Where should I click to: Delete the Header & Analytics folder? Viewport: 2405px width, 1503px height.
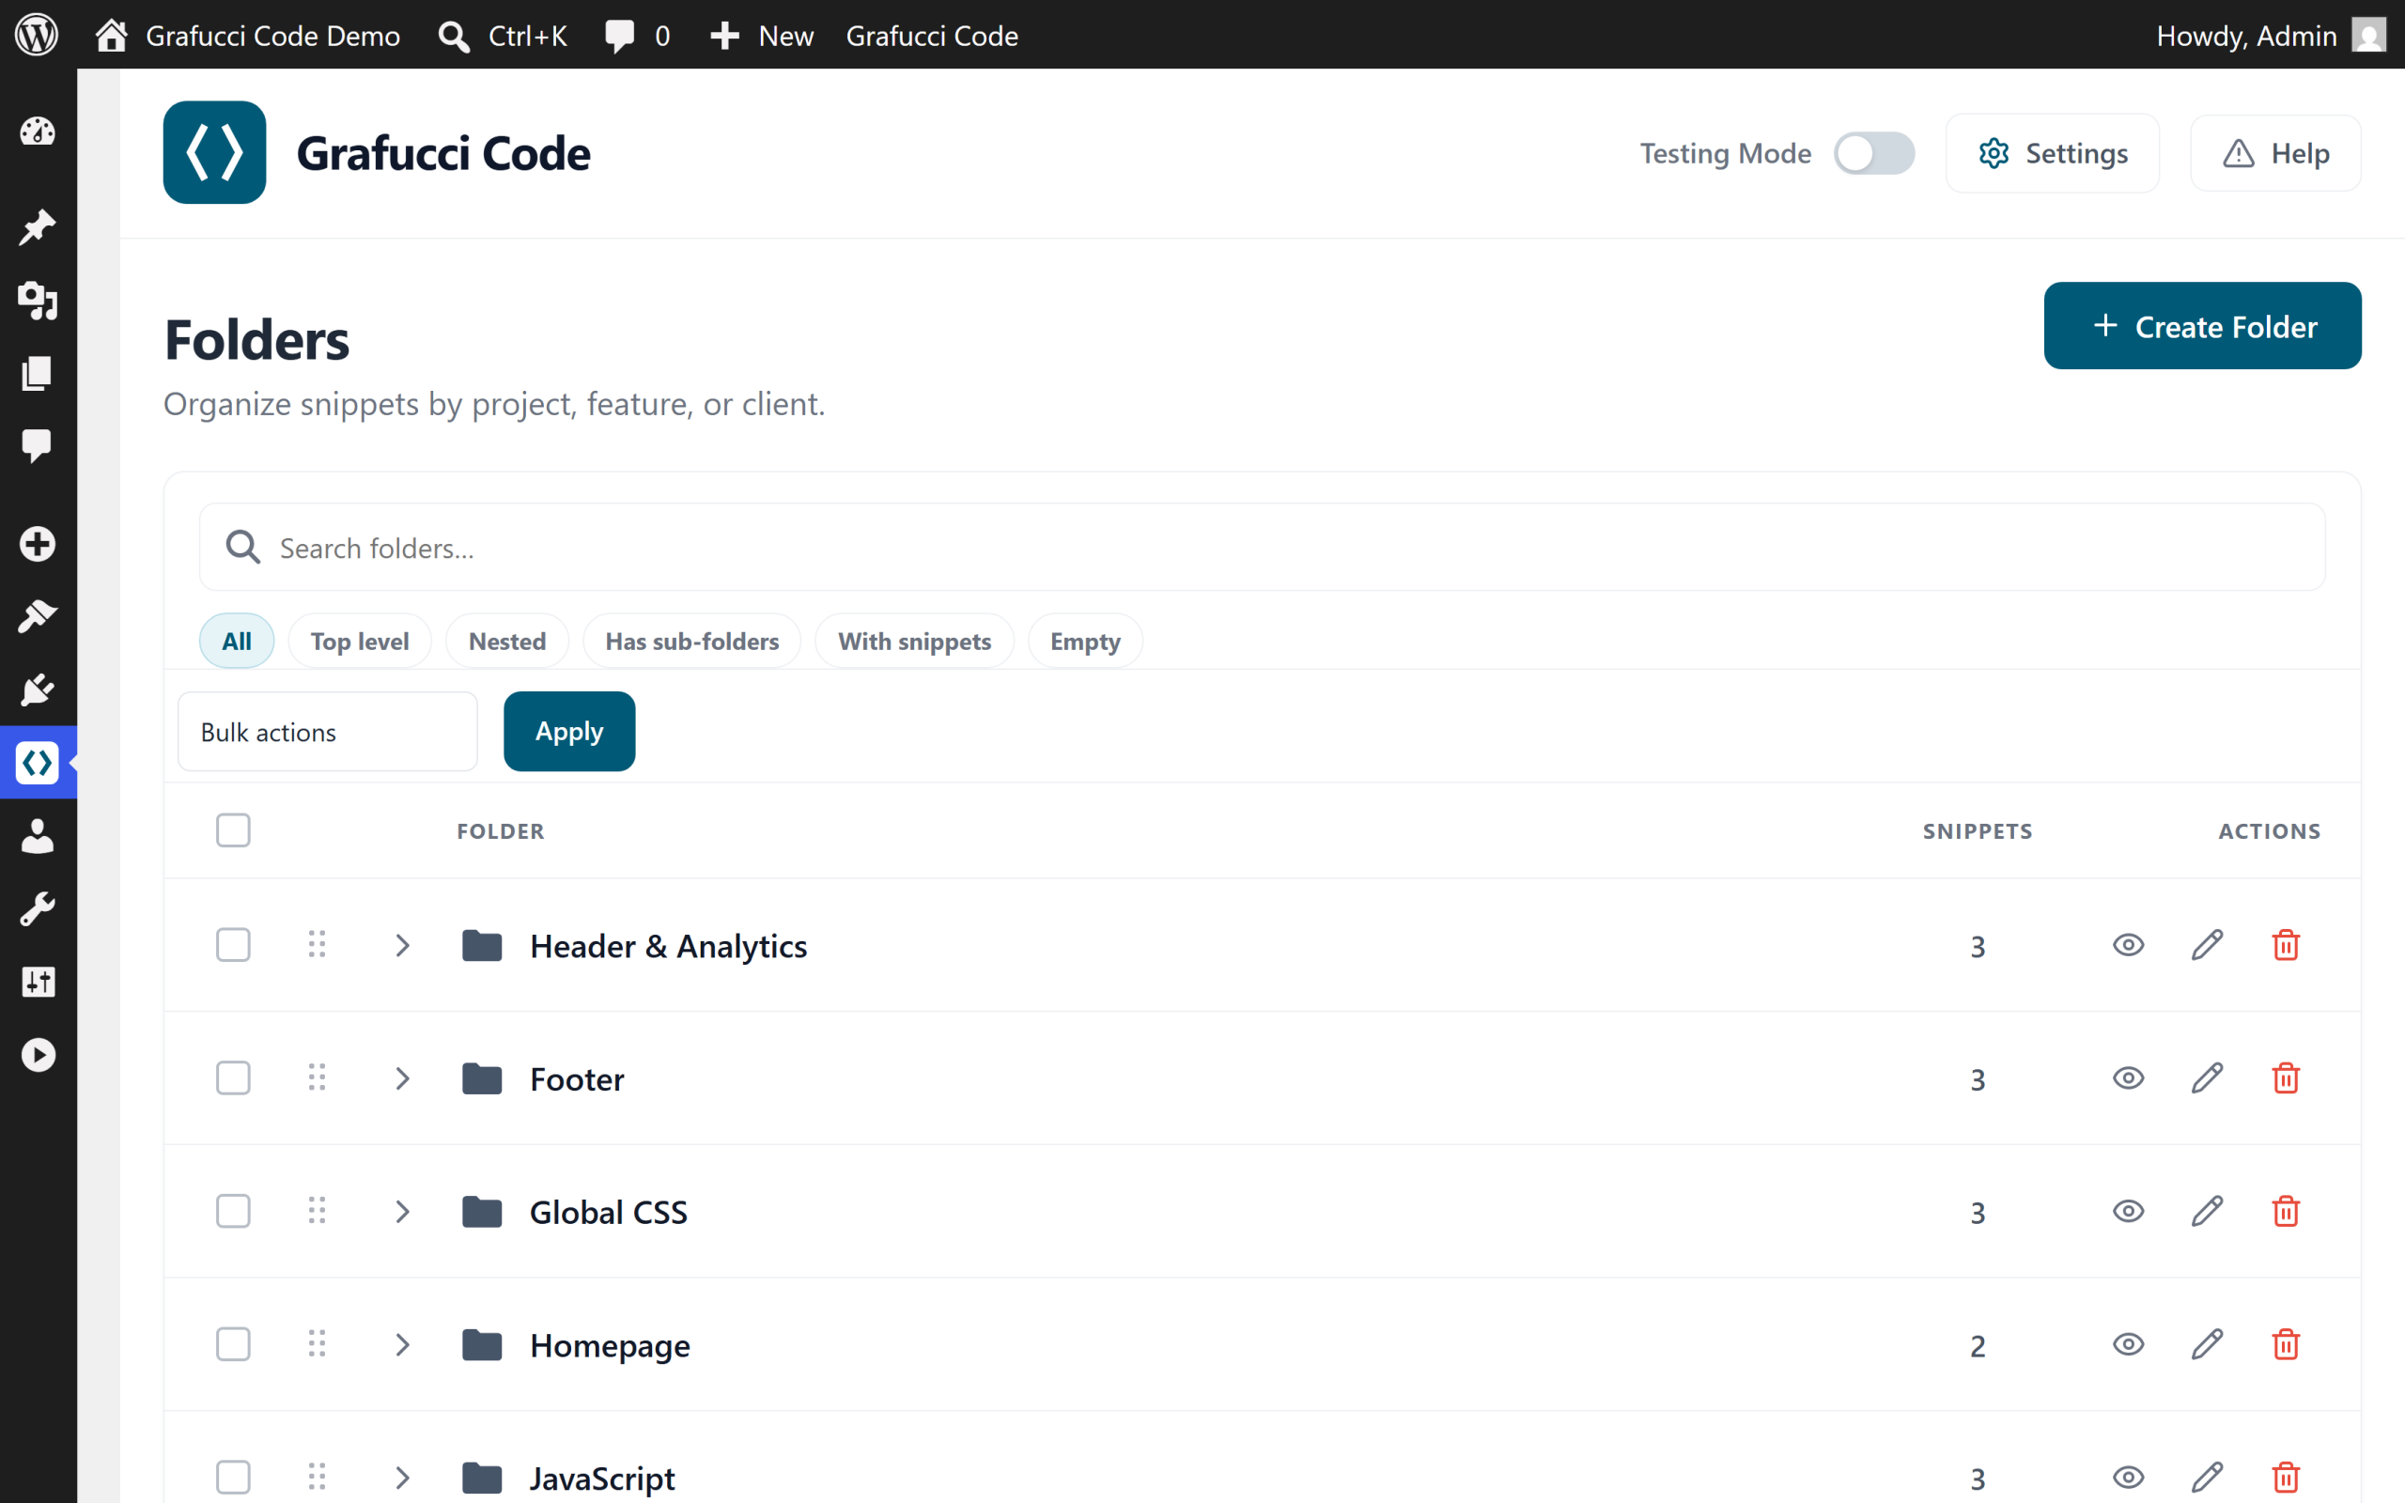point(2286,944)
